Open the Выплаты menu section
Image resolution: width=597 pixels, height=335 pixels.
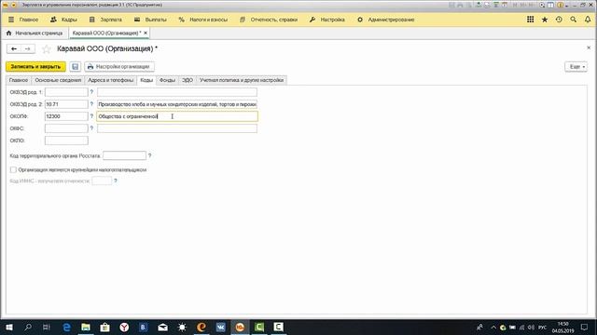(x=150, y=20)
